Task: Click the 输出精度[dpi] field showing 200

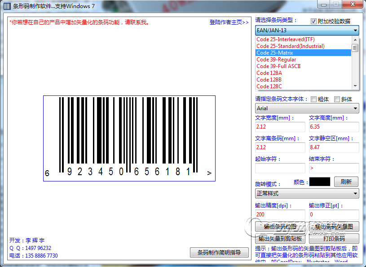Action: 280,215
